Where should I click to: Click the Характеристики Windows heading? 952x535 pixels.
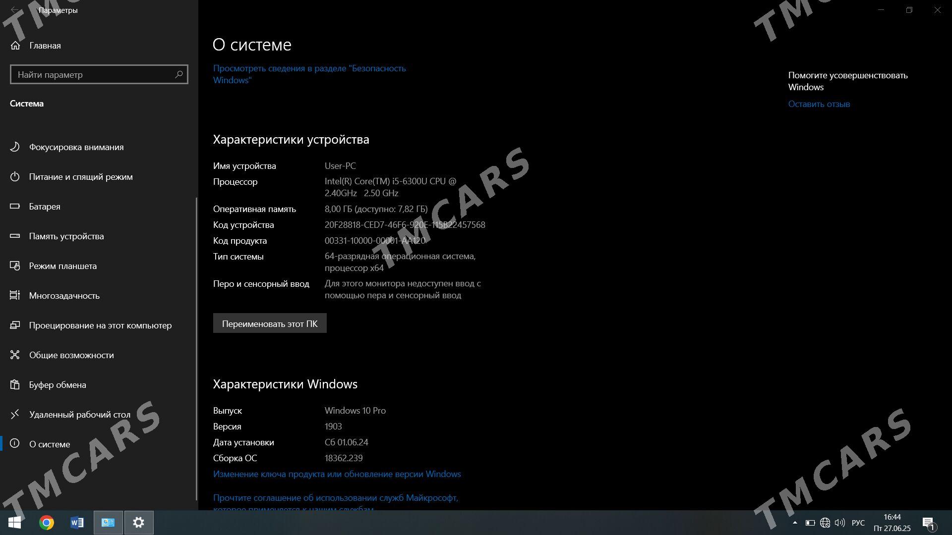[285, 384]
